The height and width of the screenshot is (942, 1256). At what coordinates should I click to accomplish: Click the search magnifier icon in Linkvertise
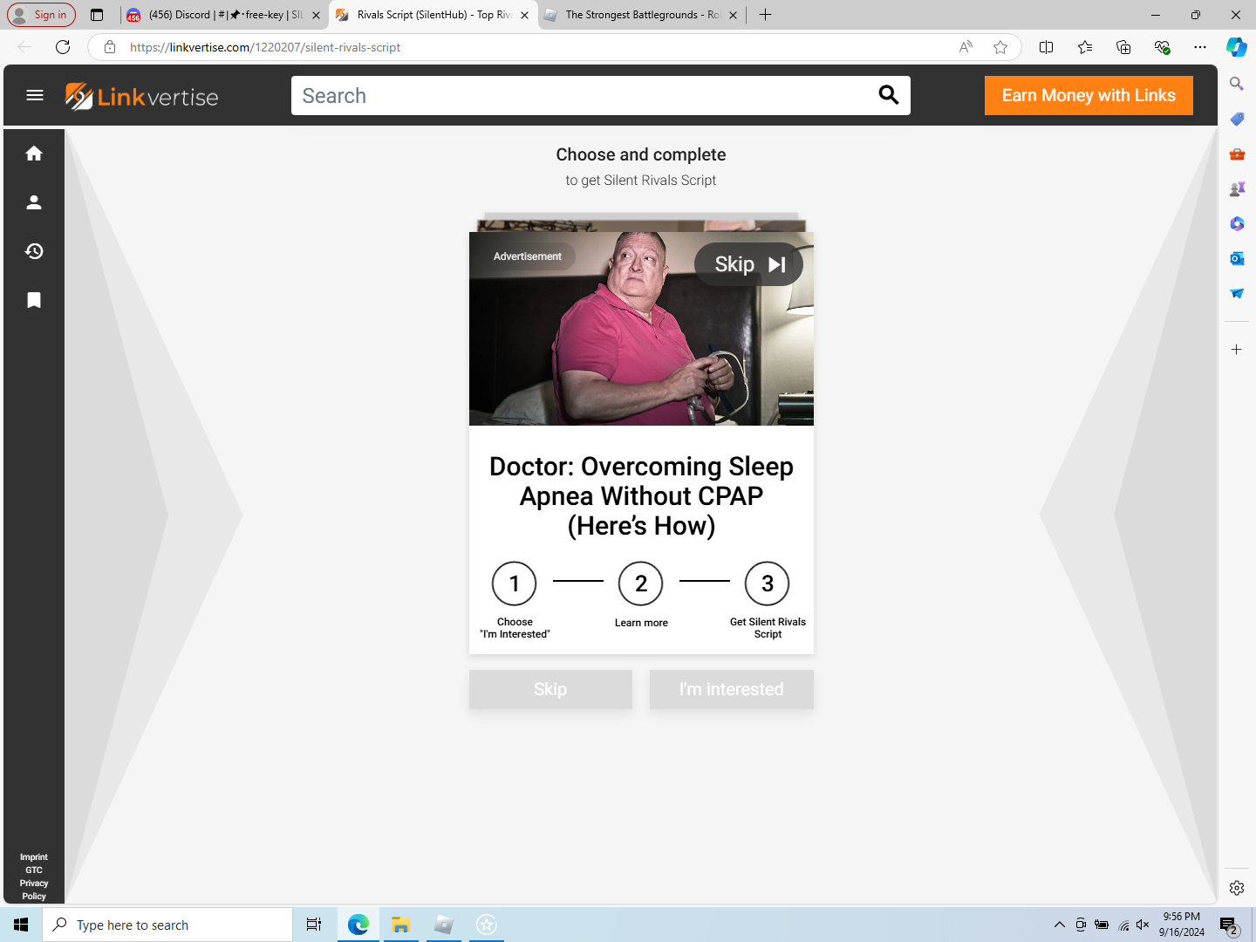tap(888, 95)
